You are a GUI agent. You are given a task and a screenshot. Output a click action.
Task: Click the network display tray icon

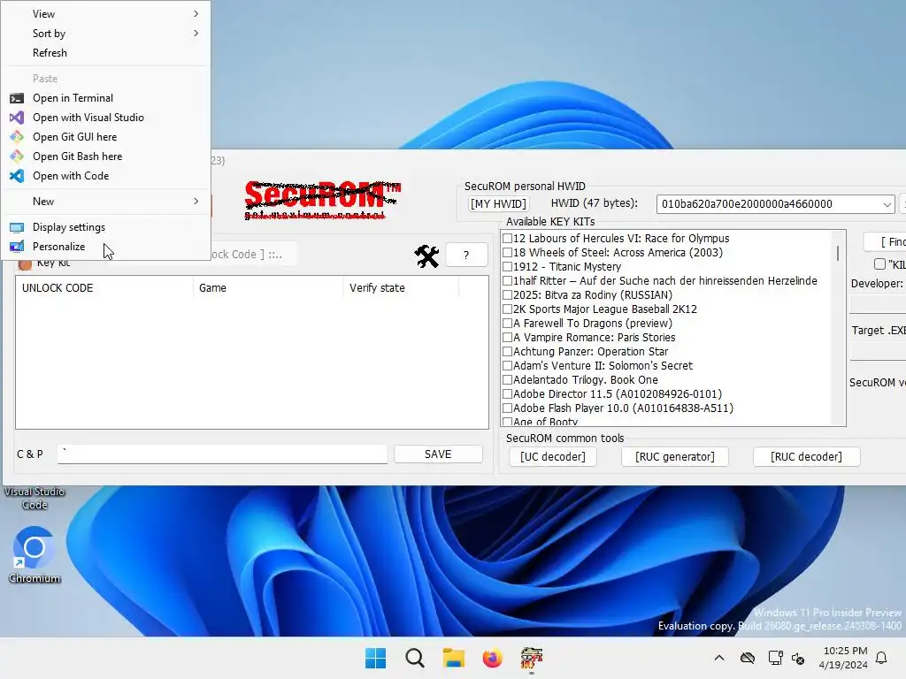(775, 658)
